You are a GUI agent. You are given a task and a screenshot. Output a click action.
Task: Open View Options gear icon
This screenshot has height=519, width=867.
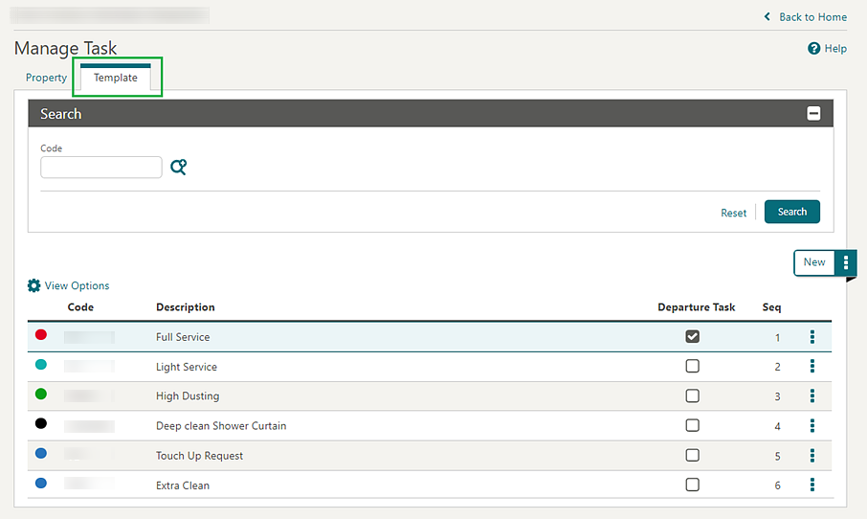(33, 285)
